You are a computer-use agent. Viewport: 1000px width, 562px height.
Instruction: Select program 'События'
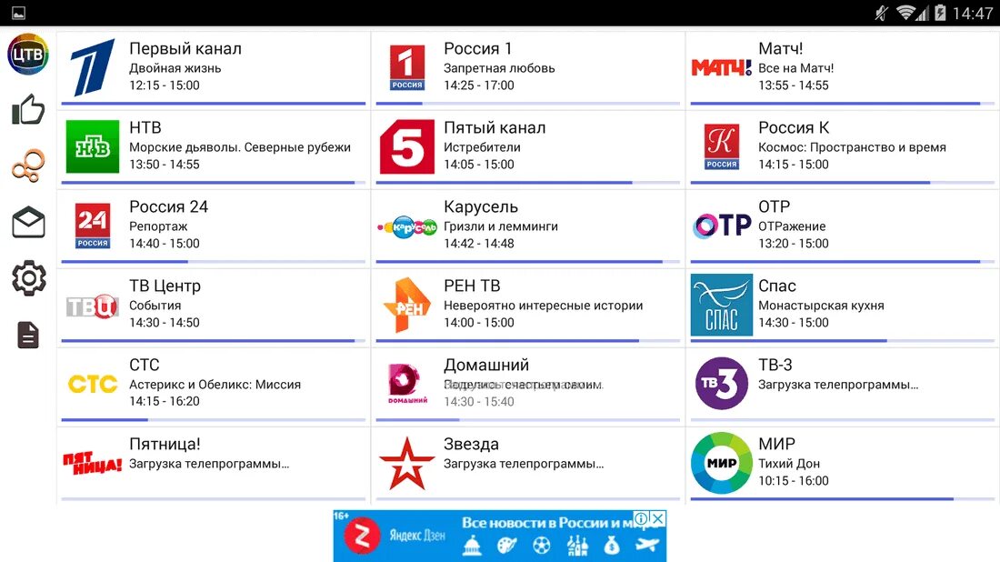pyautogui.click(x=155, y=306)
